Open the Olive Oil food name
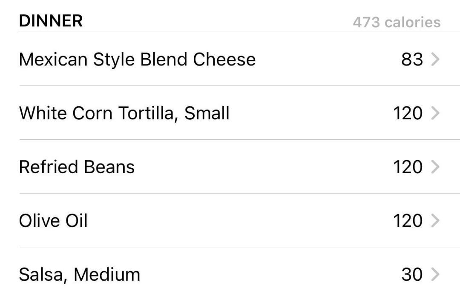 (53, 220)
